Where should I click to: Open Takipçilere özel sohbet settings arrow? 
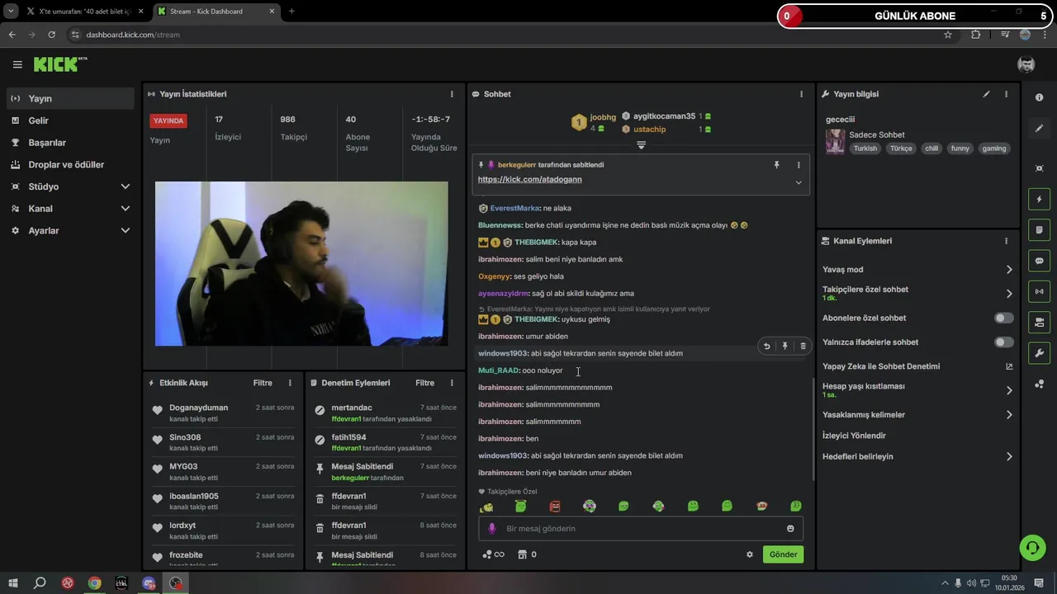pos(1009,294)
